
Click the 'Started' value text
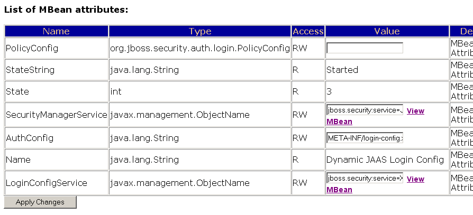(342, 70)
